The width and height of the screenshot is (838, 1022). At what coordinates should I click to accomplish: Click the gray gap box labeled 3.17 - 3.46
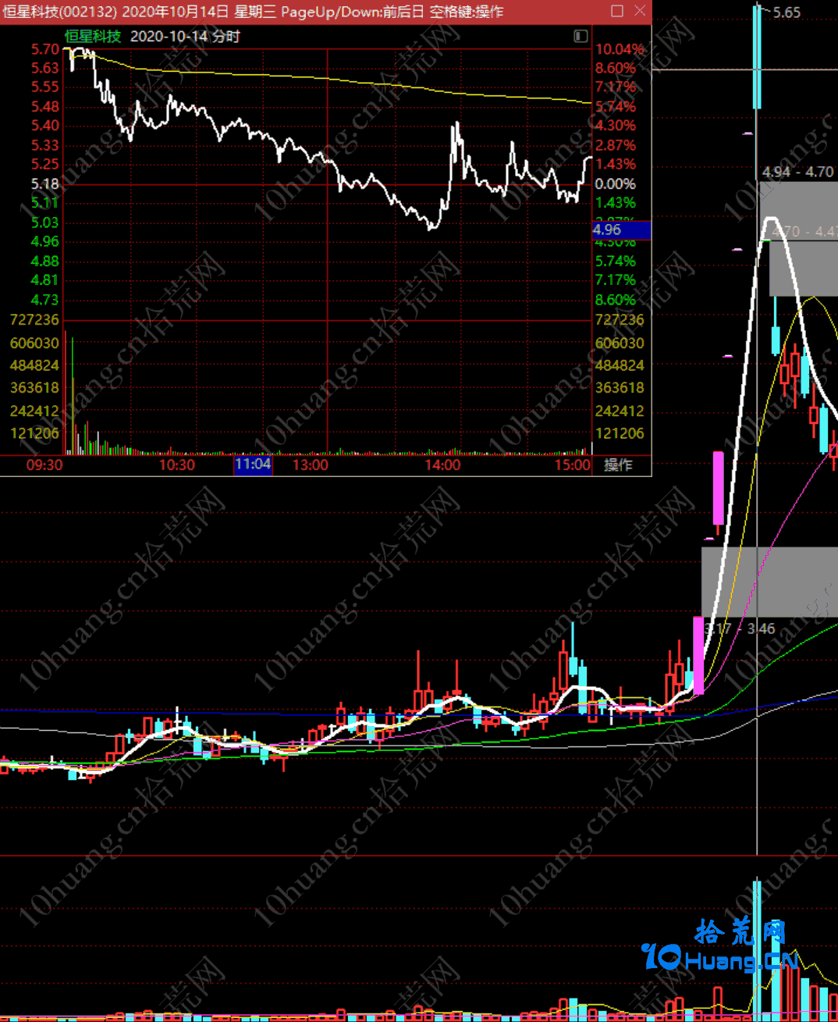pyautogui.click(x=769, y=582)
